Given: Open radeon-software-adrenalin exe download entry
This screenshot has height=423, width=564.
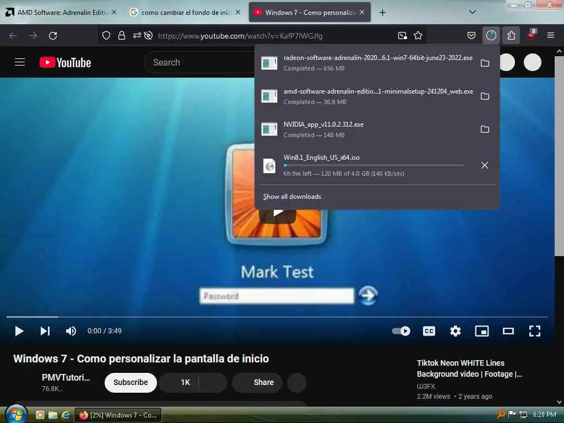Looking at the screenshot, I should 367,63.
